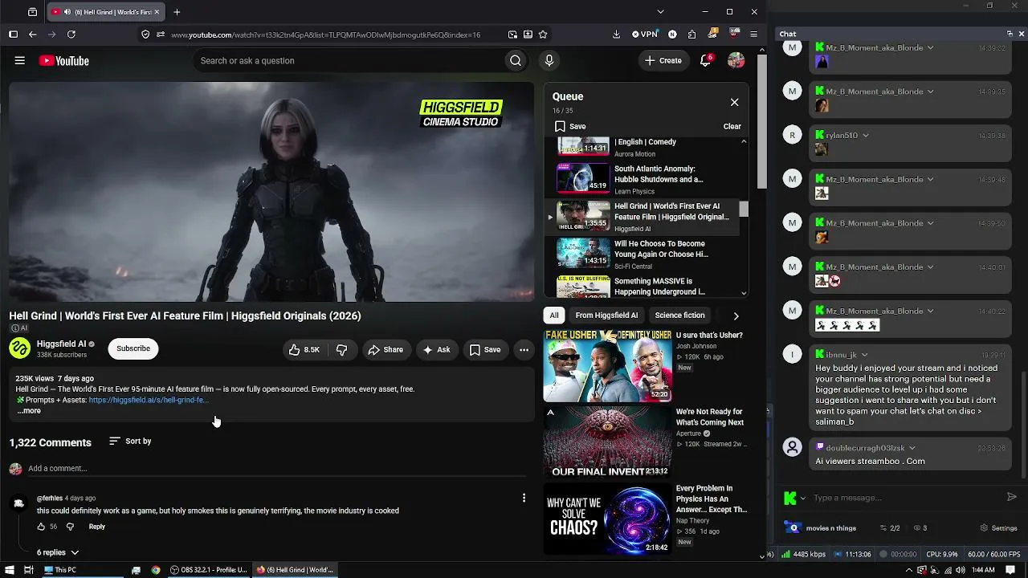Subscribe to Higgsfield AI channel
This screenshot has width=1028, height=578.
(x=133, y=348)
